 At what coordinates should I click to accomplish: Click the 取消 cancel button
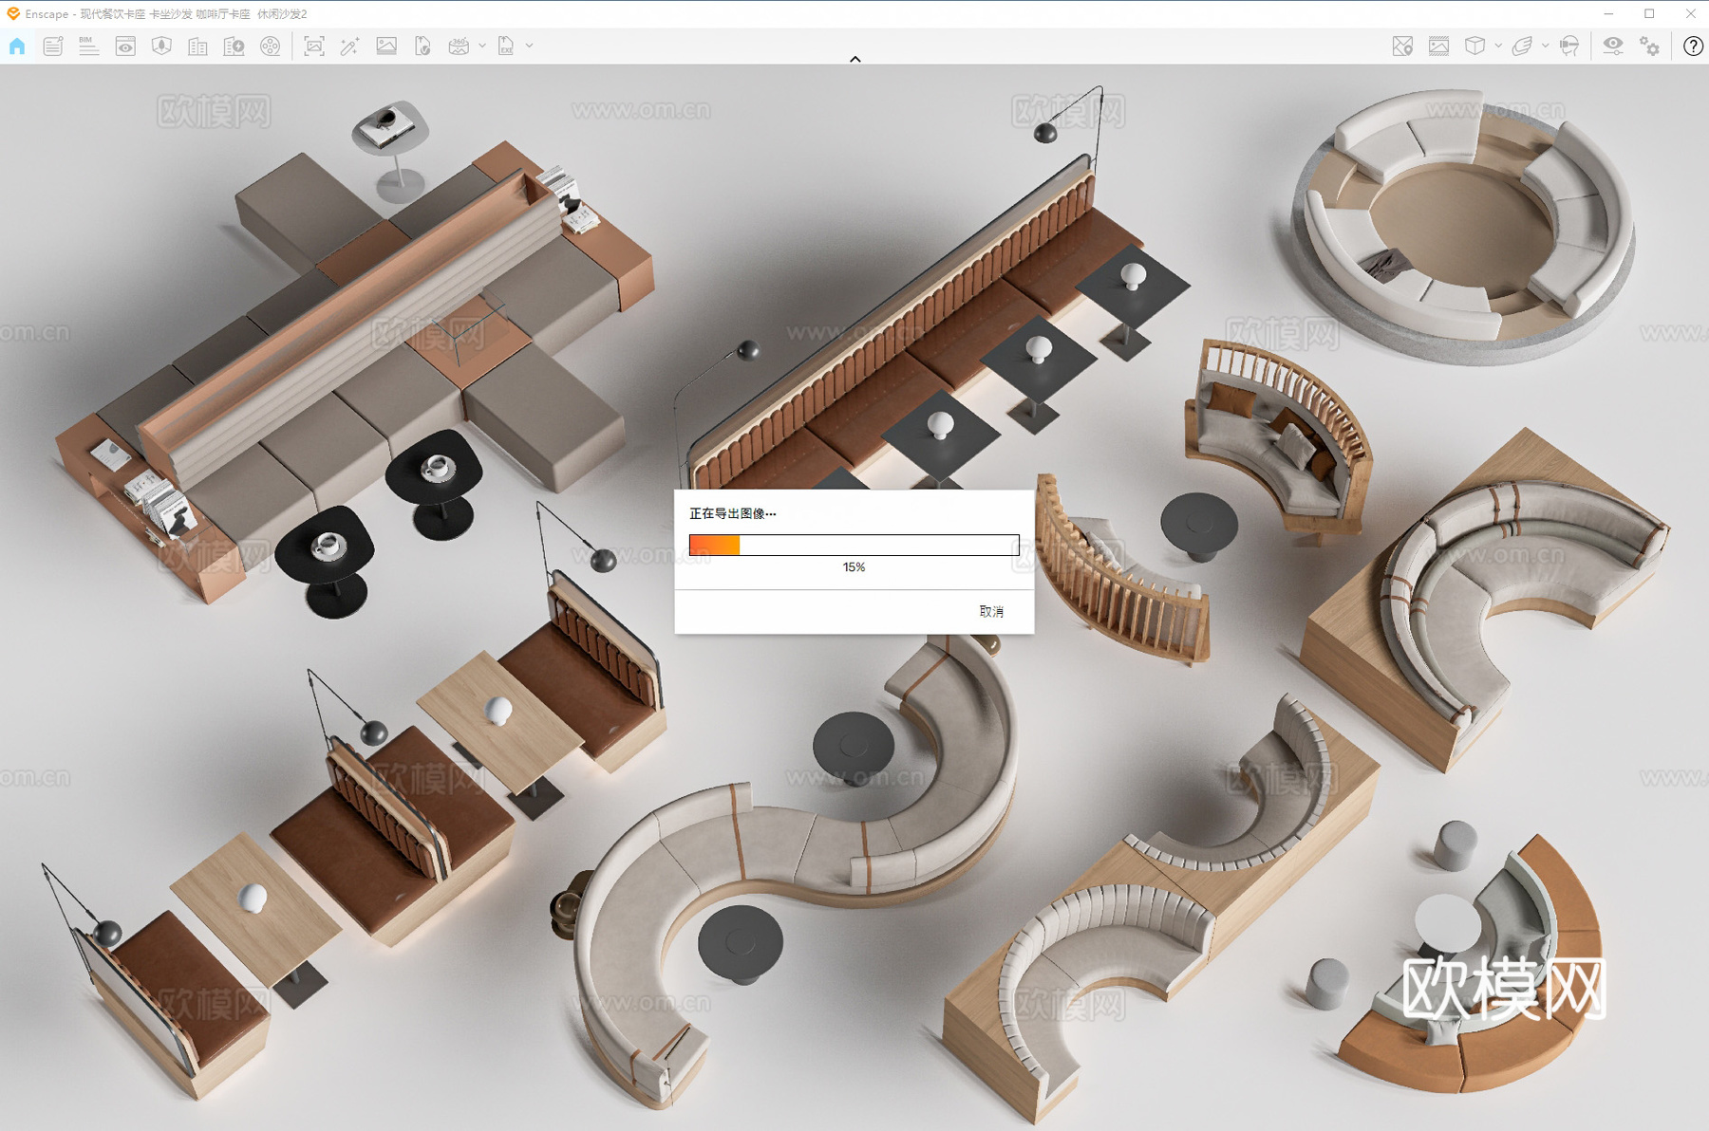click(x=991, y=611)
